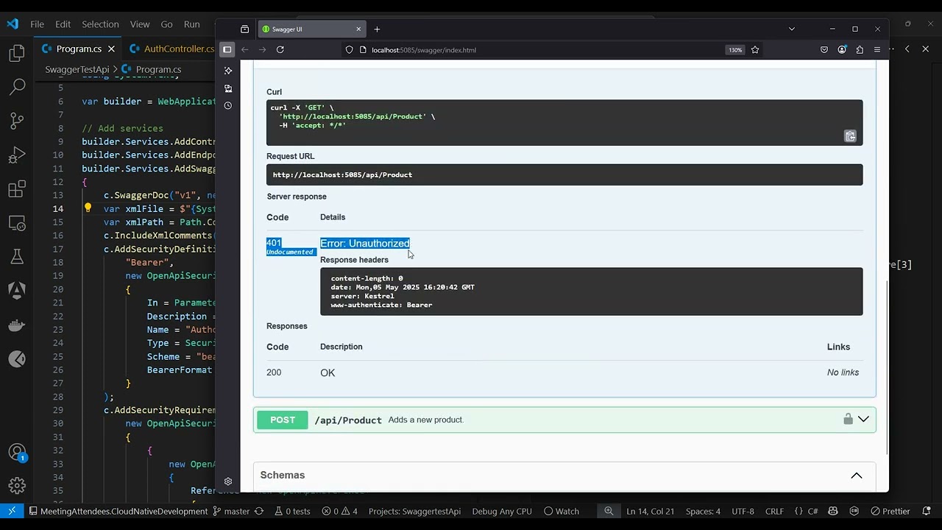Reset the 130% zoom level badge

734,50
